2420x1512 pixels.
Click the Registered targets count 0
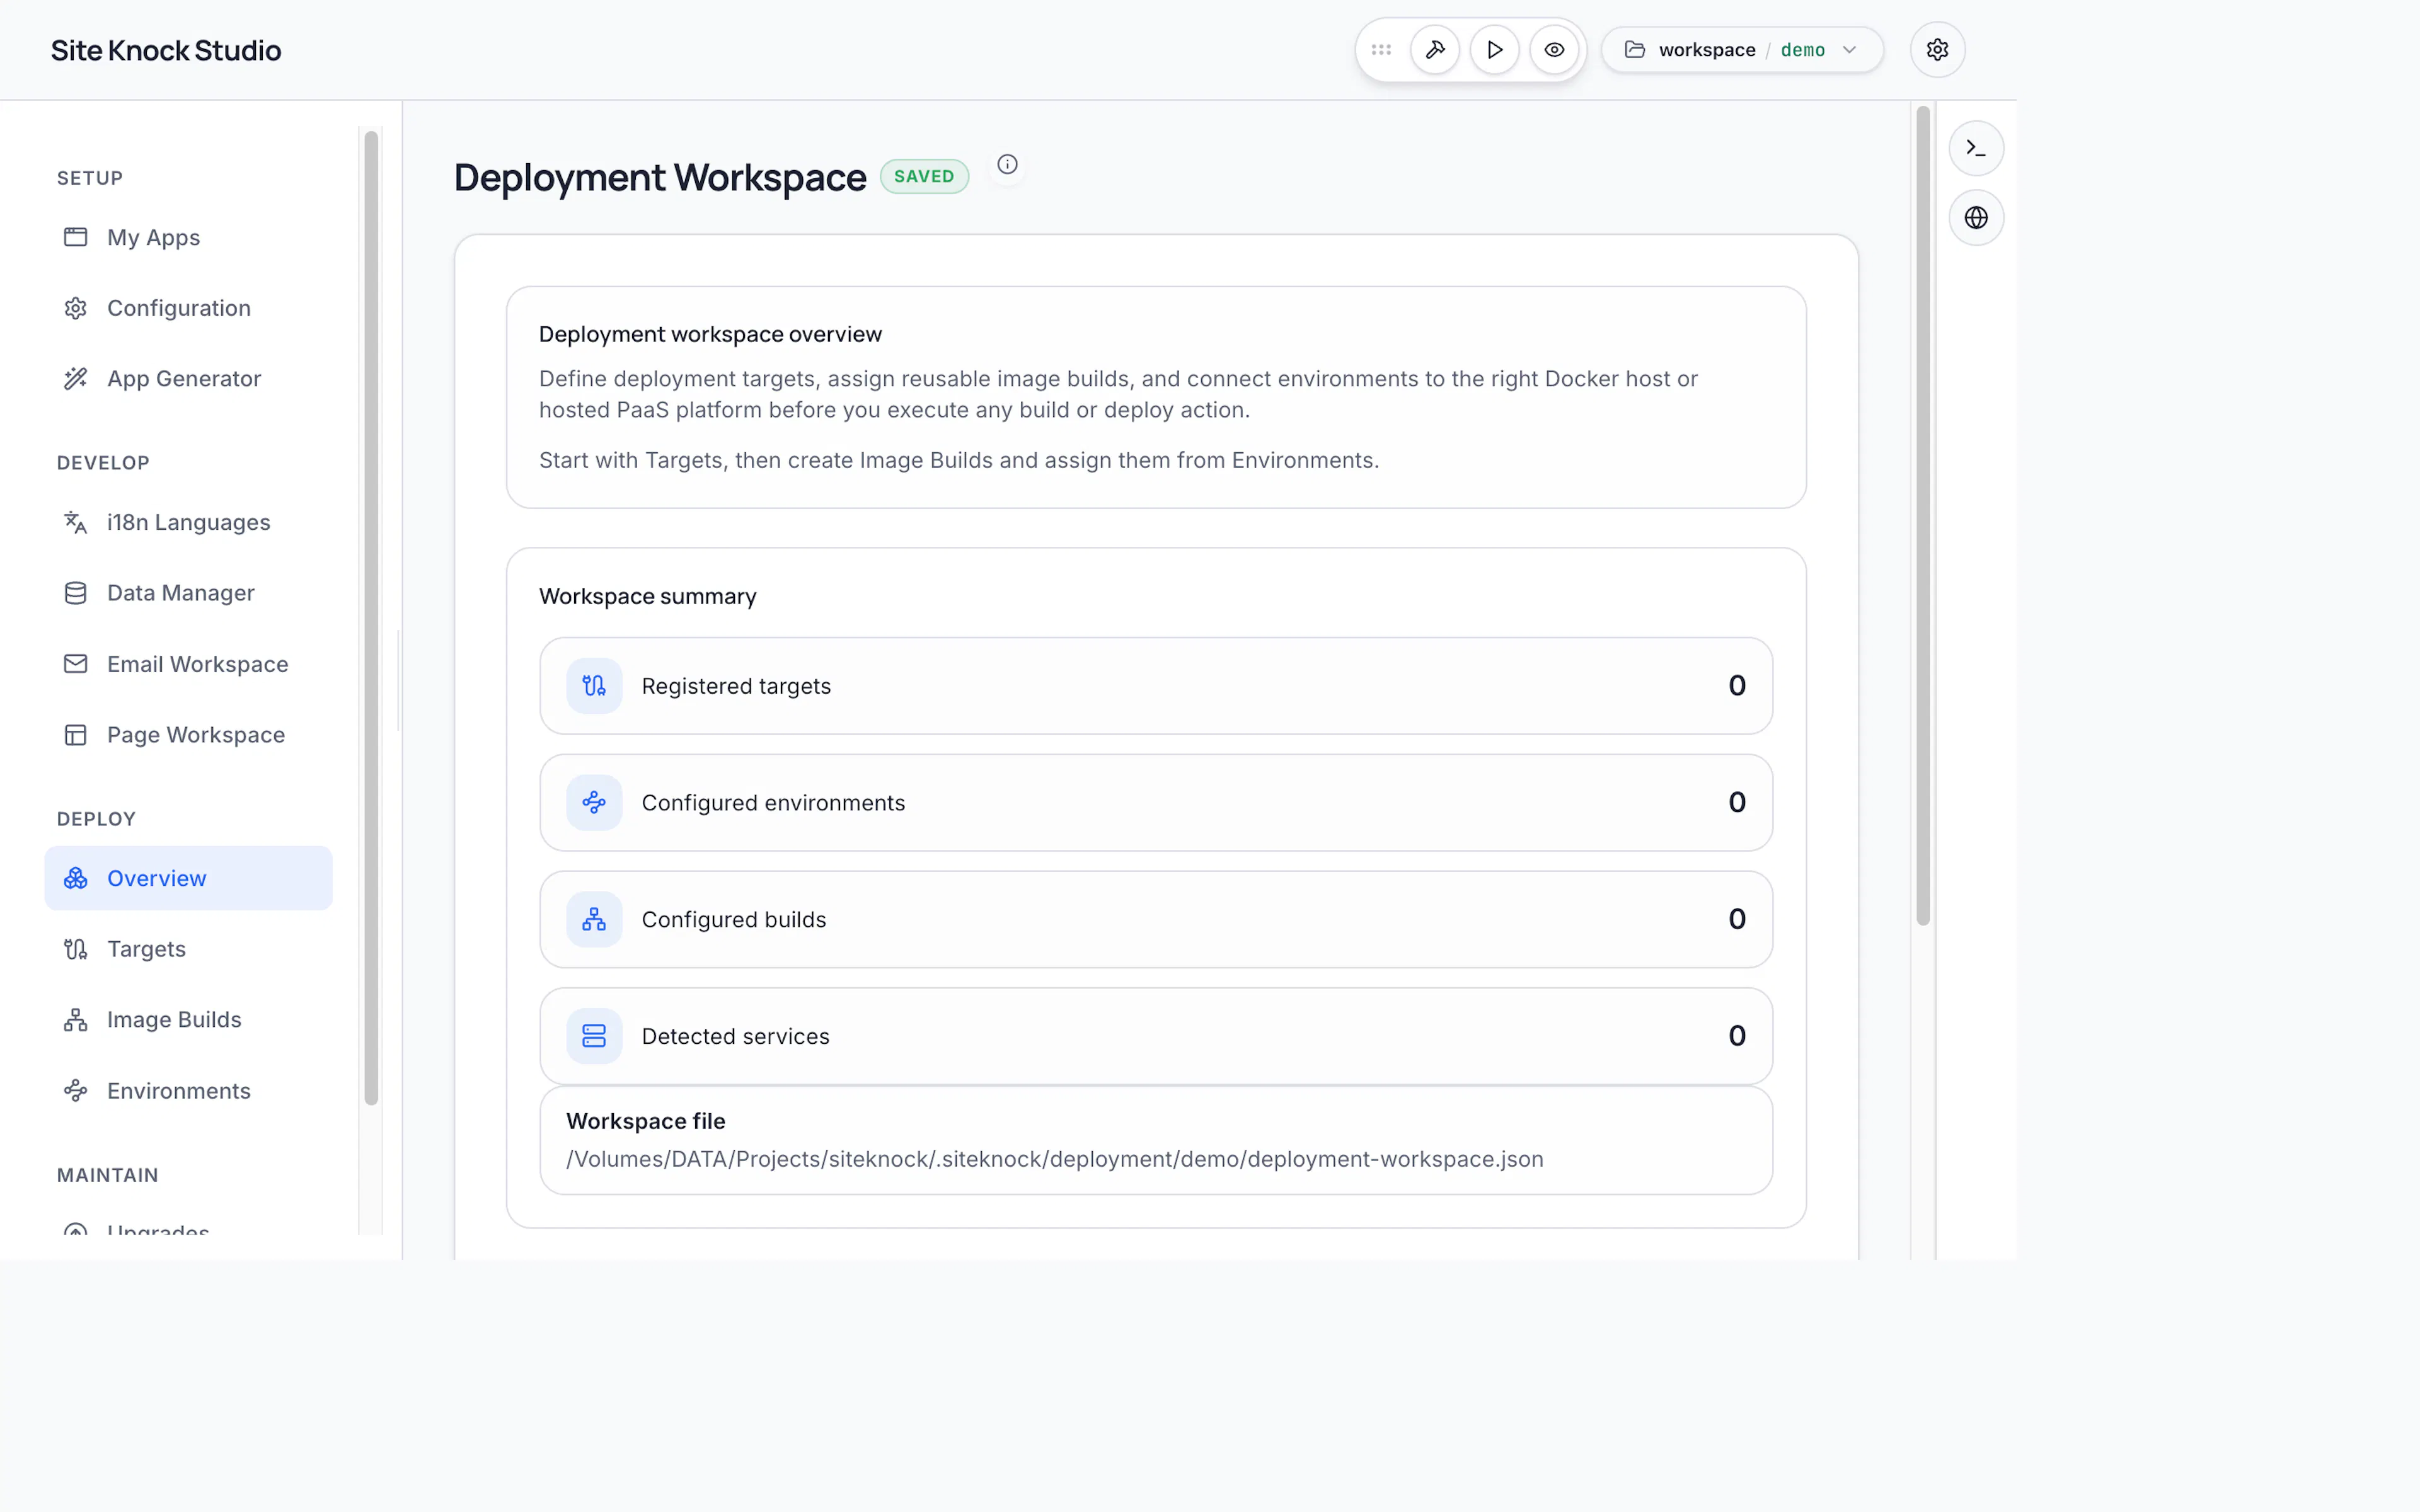[1737, 686]
